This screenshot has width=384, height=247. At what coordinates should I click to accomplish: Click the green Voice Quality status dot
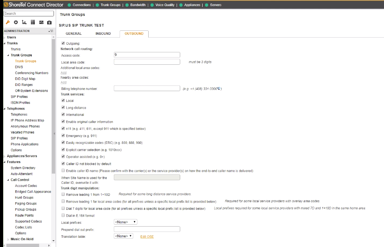(x=152, y=5)
